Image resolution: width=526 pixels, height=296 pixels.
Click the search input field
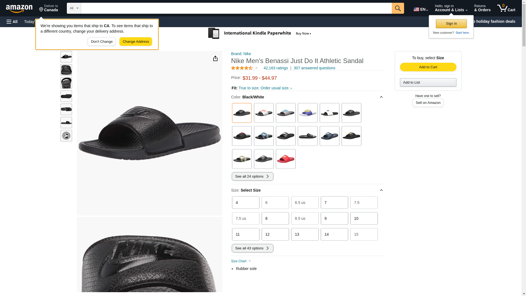point(236,8)
